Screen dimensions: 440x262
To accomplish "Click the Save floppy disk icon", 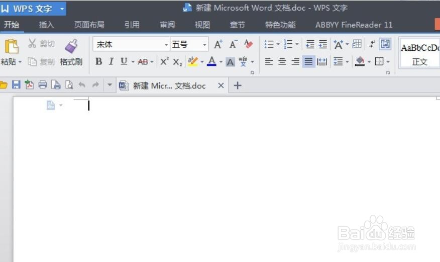I will pos(16,84).
